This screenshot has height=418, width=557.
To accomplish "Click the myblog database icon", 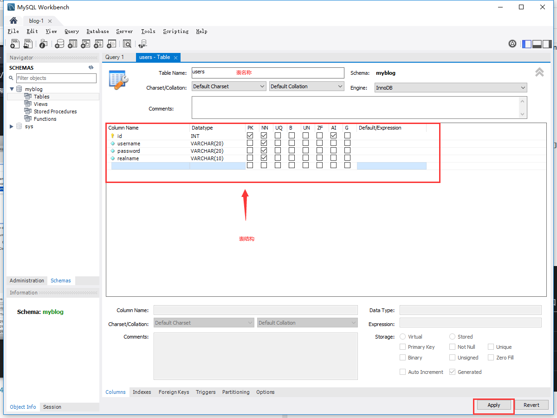I will coord(19,89).
